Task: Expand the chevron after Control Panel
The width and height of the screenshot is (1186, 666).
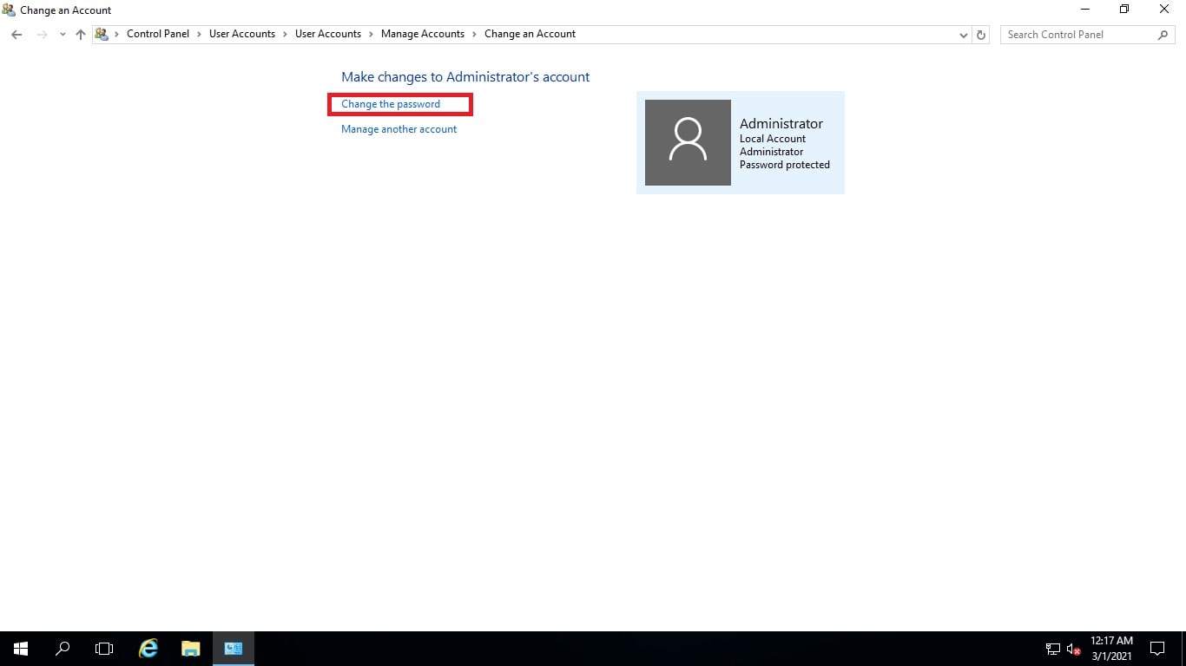Action: 200,34
